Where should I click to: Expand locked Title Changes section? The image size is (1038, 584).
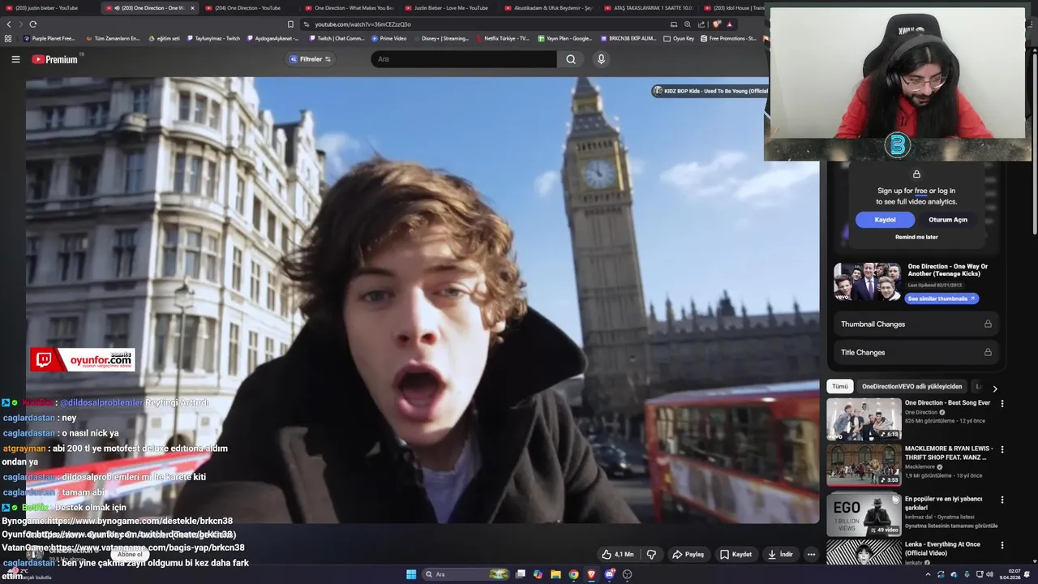coord(916,352)
